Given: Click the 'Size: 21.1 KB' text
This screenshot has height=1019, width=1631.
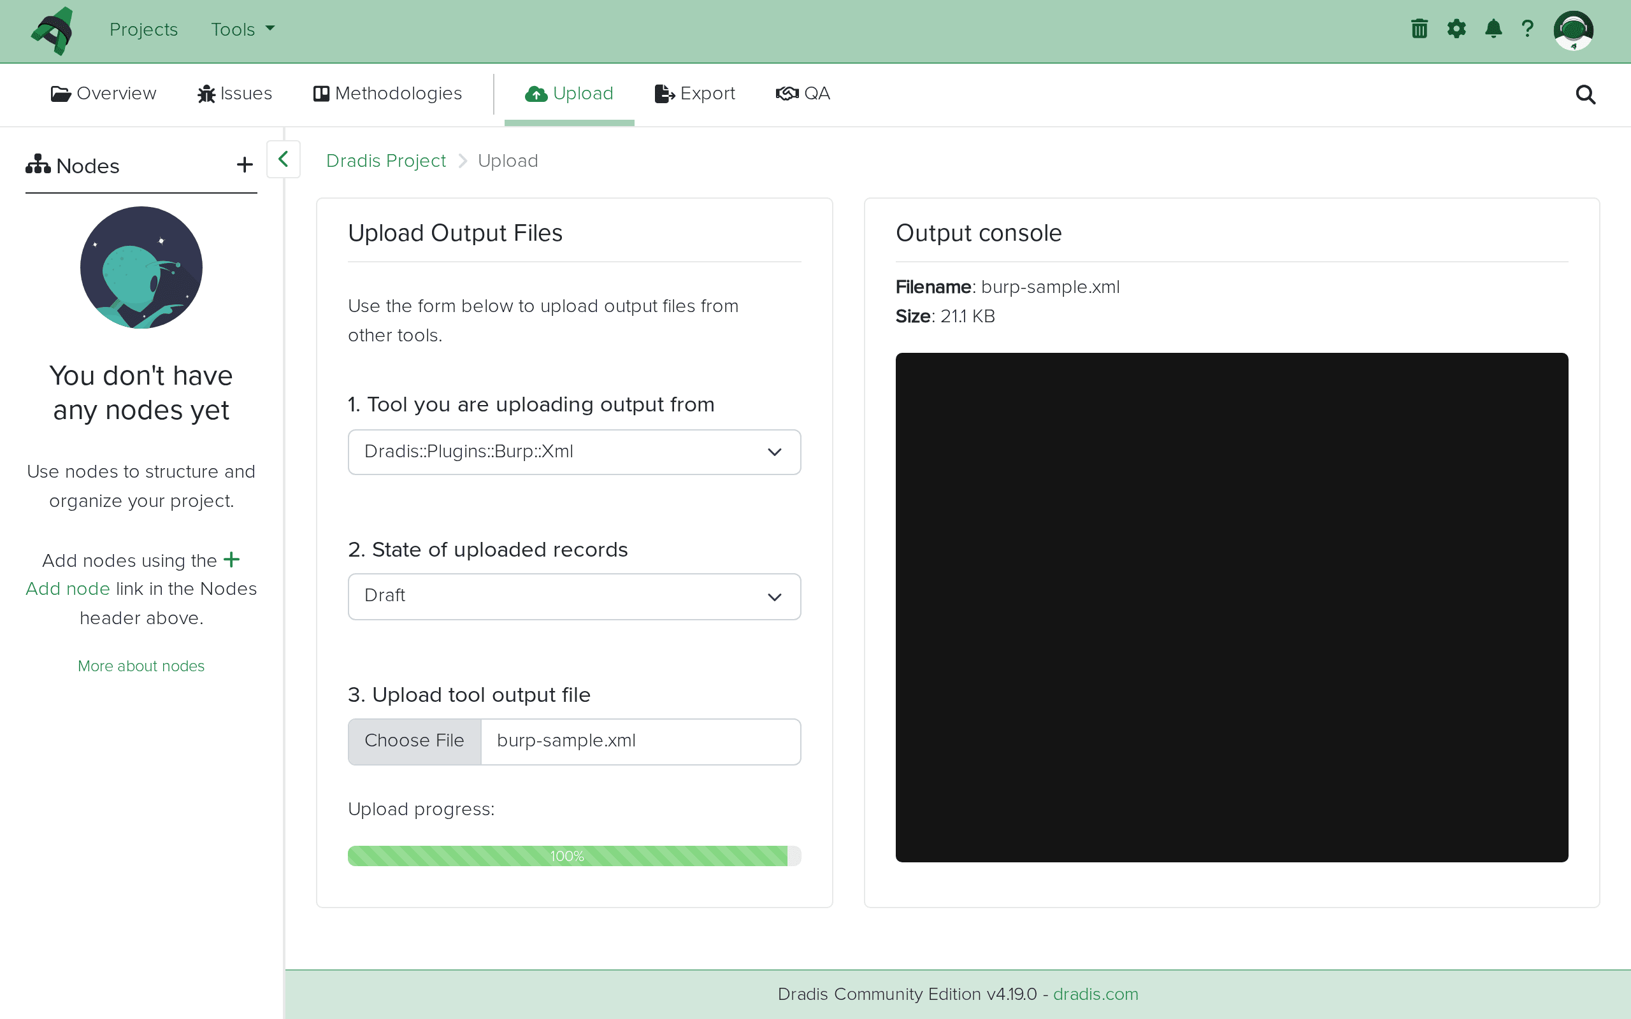Looking at the screenshot, I should [x=945, y=316].
